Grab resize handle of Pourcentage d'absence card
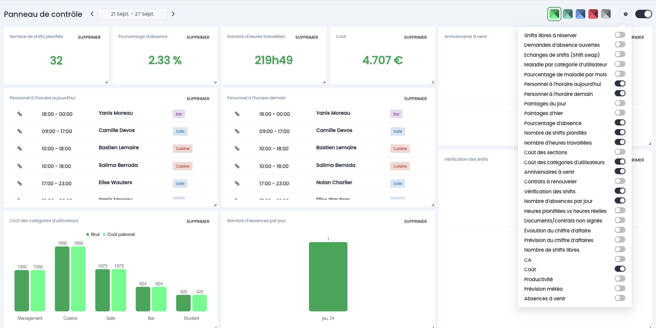The width and height of the screenshot is (656, 328). [x=215, y=82]
